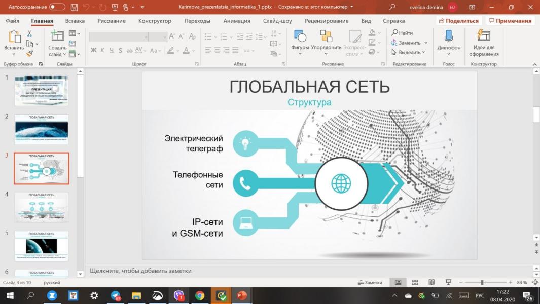
Task: Open Telegram from the taskbar
Action: point(116,295)
